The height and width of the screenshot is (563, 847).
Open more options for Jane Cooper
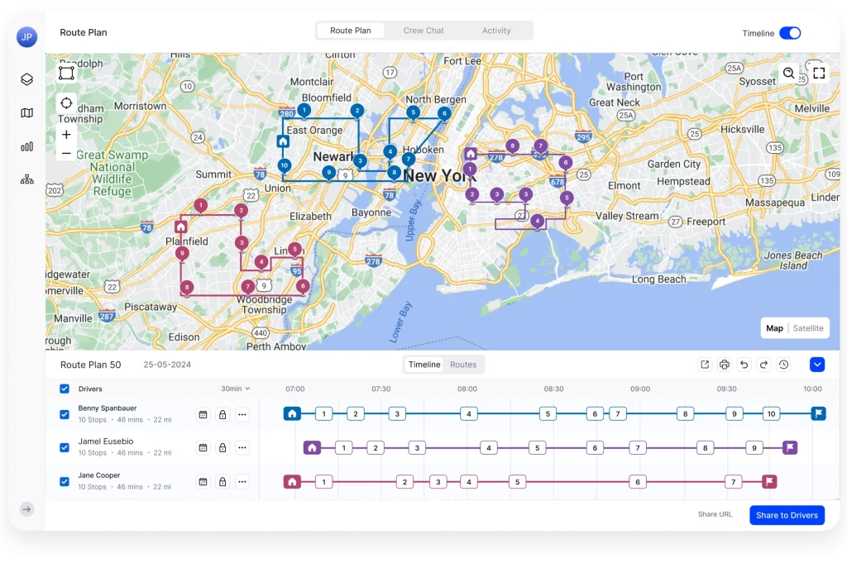pyautogui.click(x=242, y=481)
